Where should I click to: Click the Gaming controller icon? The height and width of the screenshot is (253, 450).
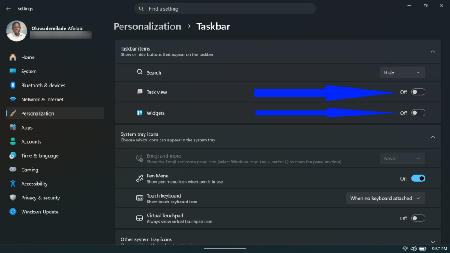coord(13,170)
